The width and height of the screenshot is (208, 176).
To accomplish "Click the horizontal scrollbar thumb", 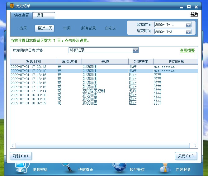I will pyautogui.click(x=103, y=145).
